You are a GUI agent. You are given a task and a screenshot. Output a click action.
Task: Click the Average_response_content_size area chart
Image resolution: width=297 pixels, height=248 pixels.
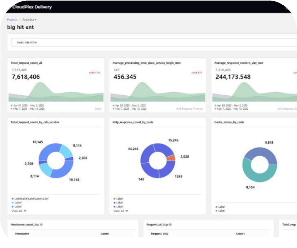[254, 92]
